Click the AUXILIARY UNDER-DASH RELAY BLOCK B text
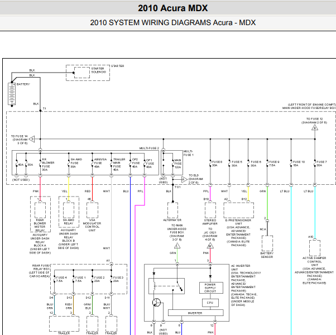The image size is (336, 335). (x=68, y=239)
